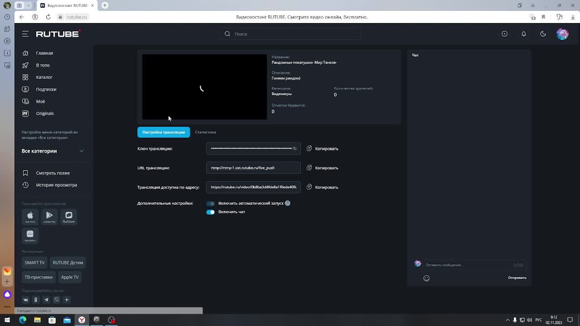This screenshot has width=580, height=326.
Task: Open the notifications bell
Action: click(x=524, y=34)
